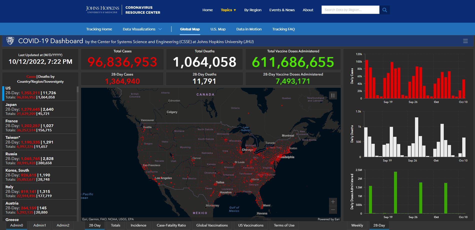Zoom out on the map

click(x=333, y=210)
